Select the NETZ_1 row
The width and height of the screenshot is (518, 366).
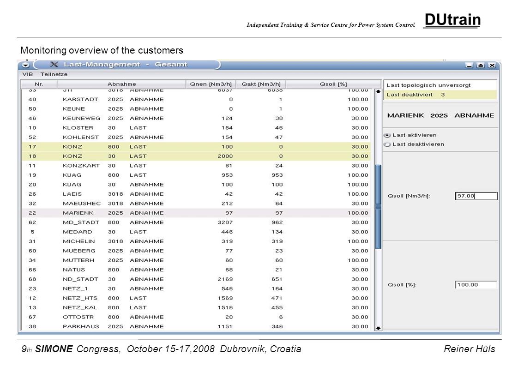coord(196,289)
